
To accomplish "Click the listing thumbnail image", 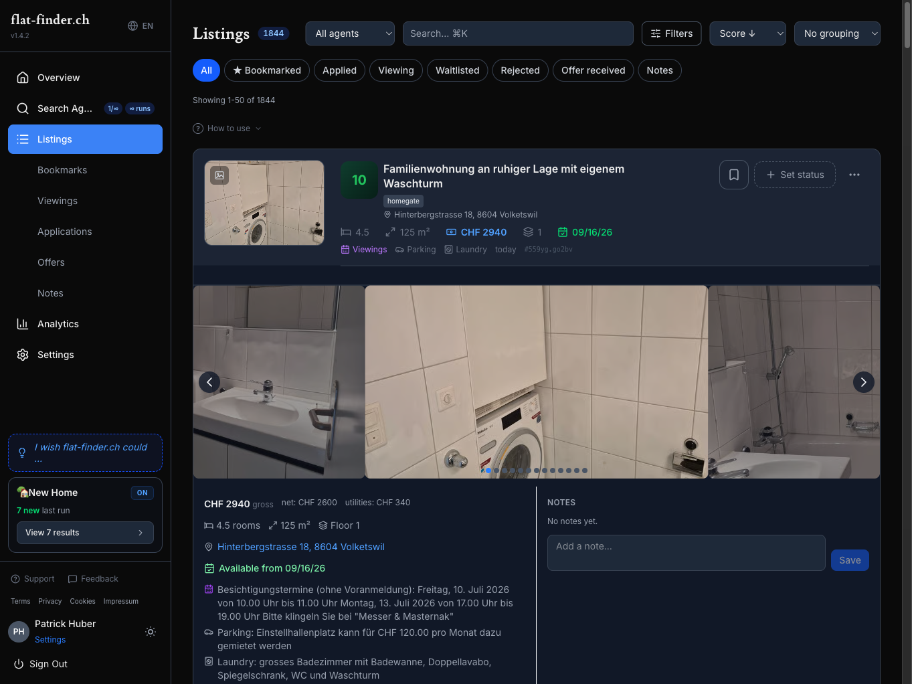I will coord(264,203).
